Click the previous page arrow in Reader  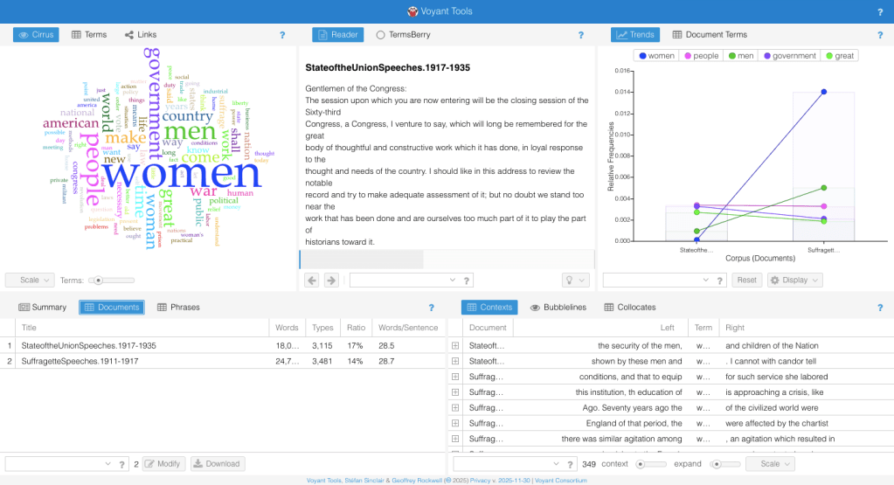point(312,281)
